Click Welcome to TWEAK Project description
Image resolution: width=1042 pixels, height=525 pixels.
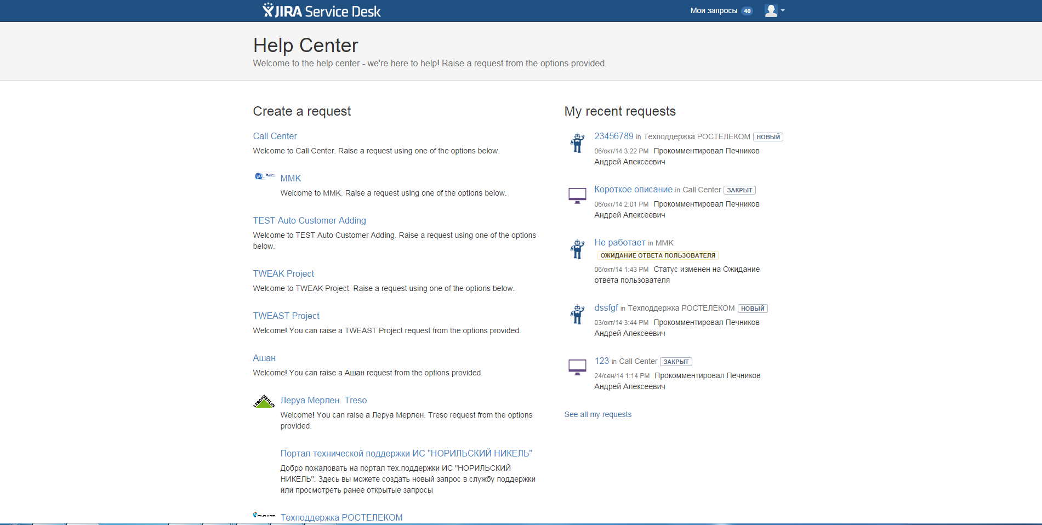coord(384,288)
